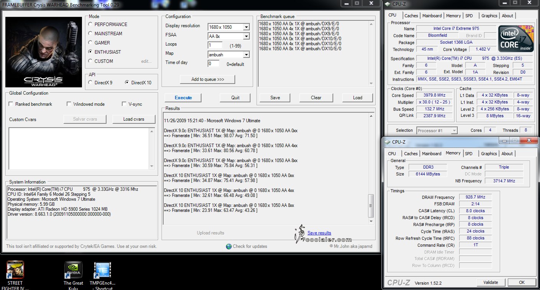The width and height of the screenshot is (540, 290).
Task: Load a benchmark queue
Action: (x=358, y=98)
